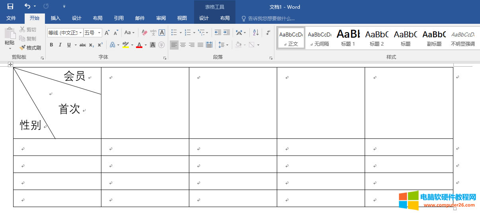Image resolution: width=480 pixels, height=213 pixels.
Task: Click the Format Painter (格式刷) button
Action: [31, 48]
